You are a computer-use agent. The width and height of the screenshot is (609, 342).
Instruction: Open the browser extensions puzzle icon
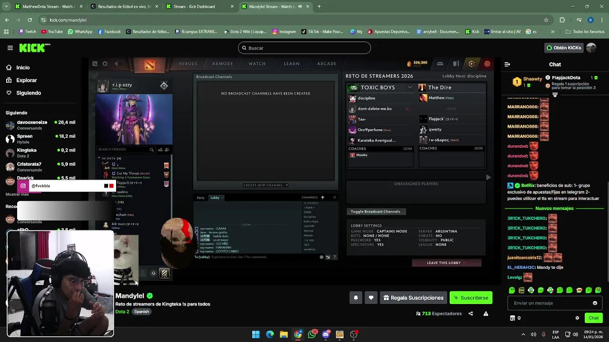[x=562, y=20]
